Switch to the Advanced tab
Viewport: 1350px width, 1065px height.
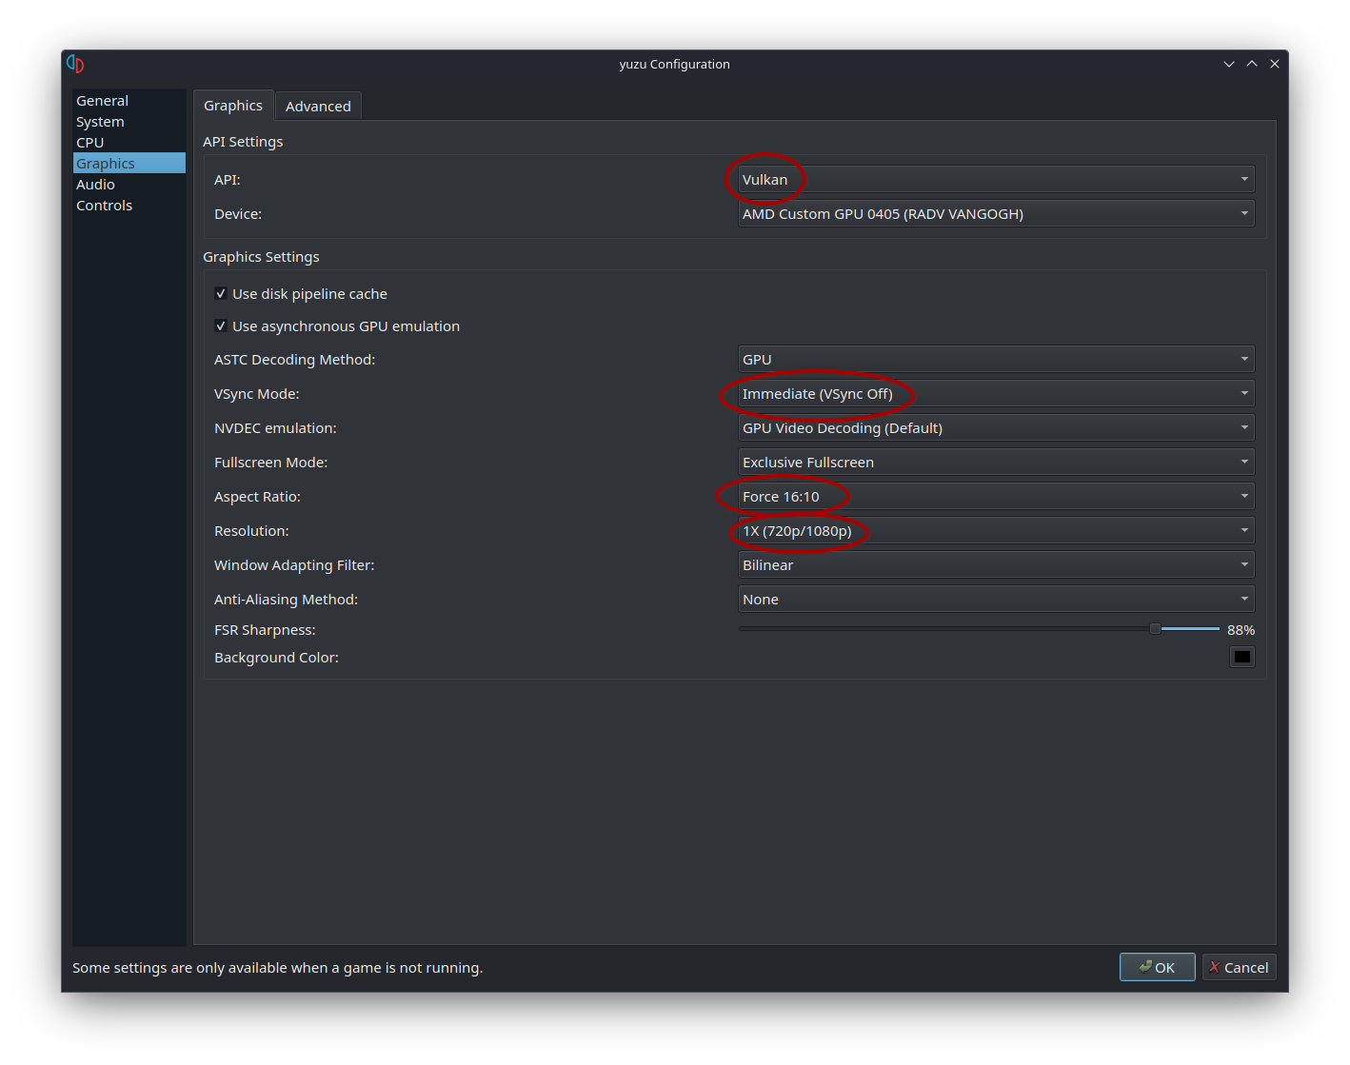(x=318, y=107)
